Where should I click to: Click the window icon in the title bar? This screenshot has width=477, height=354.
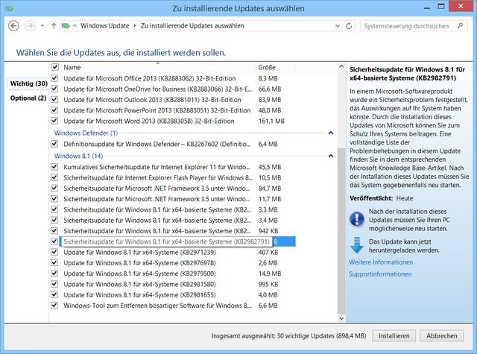(9, 8)
